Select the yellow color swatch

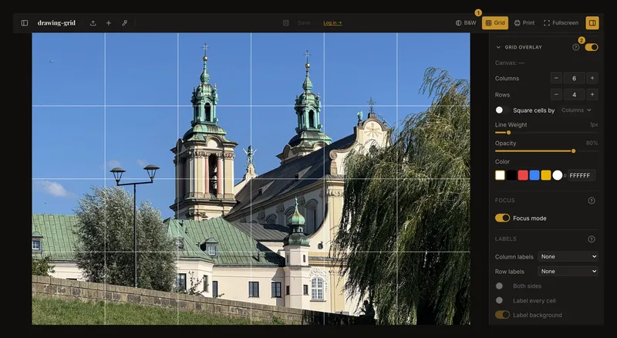546,175
